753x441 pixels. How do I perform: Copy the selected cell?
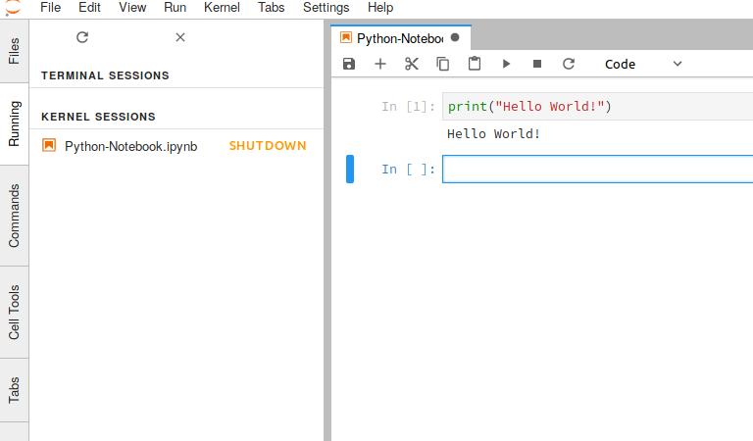tap(443, 64)
